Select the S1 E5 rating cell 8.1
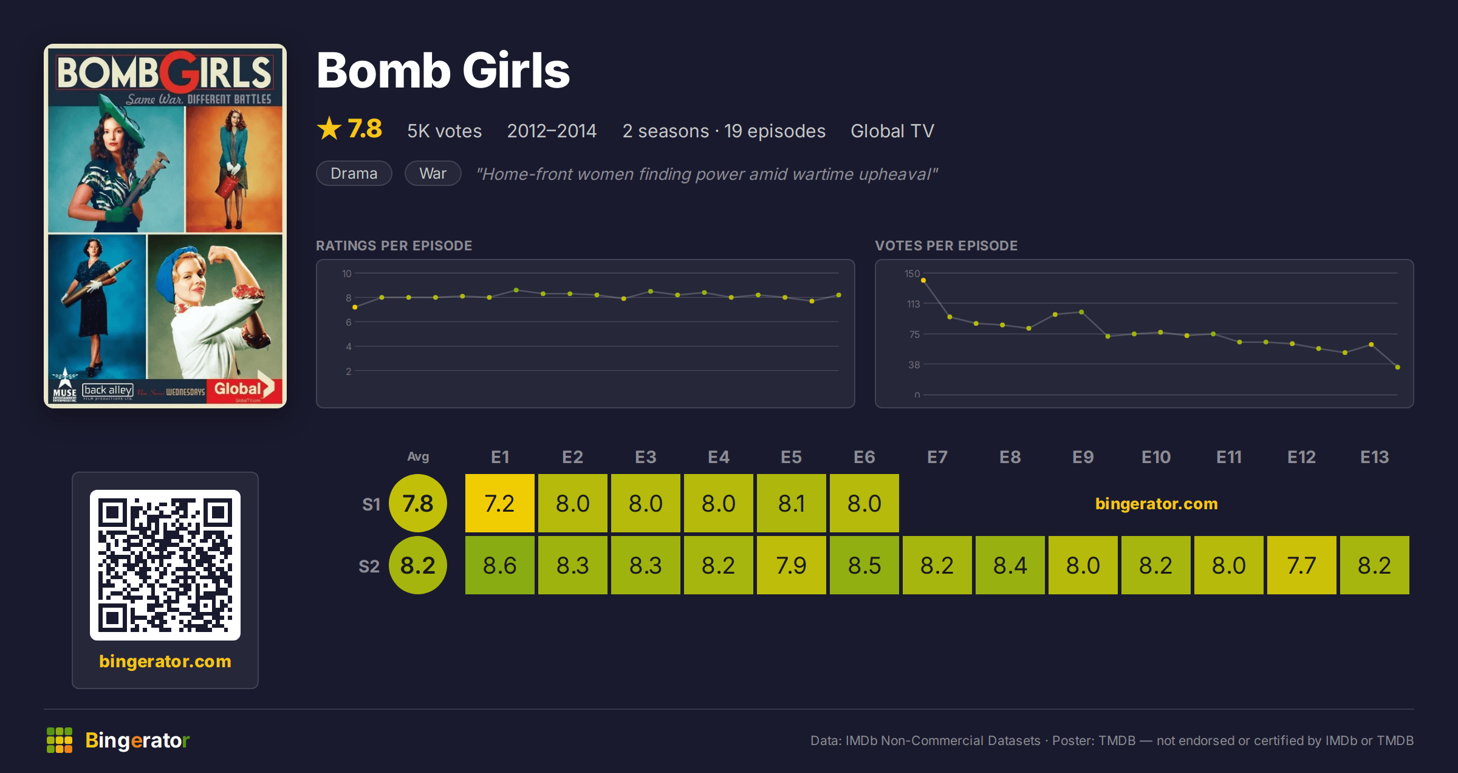The image size is (1458, 773). (792, 503)
